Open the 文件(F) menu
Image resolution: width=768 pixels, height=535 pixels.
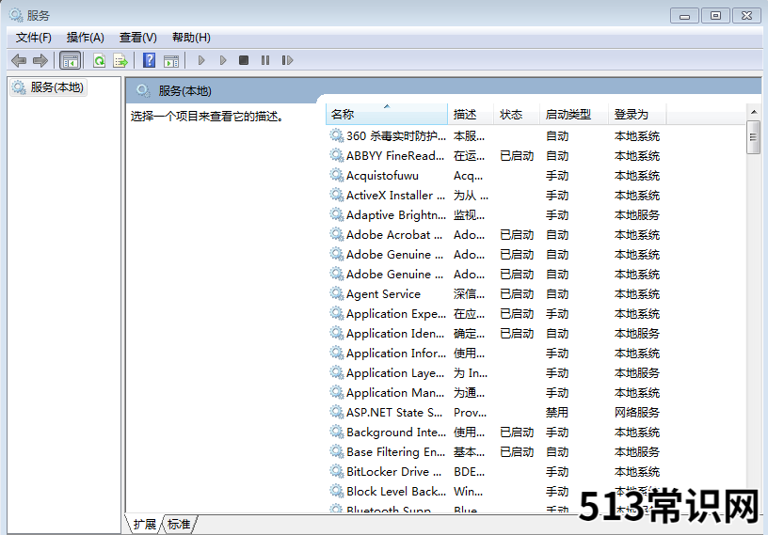coord(33,38)
